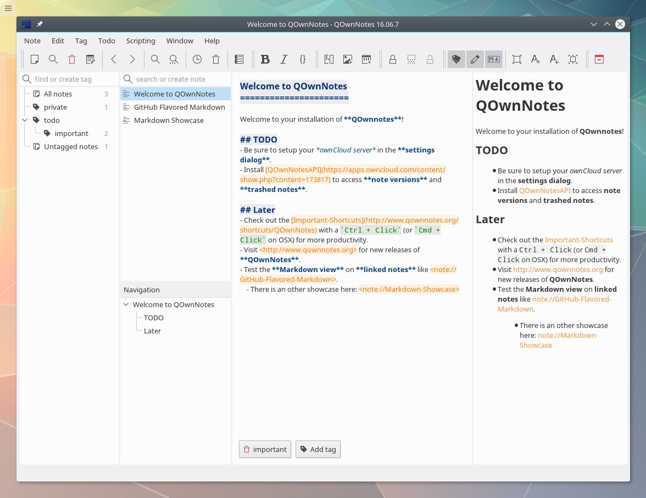The height and width of the screenshot is (498, 646).
Task: Open the Scripting menu
Action: 141,41
